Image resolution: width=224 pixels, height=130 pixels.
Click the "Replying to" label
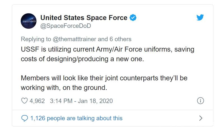36,39
